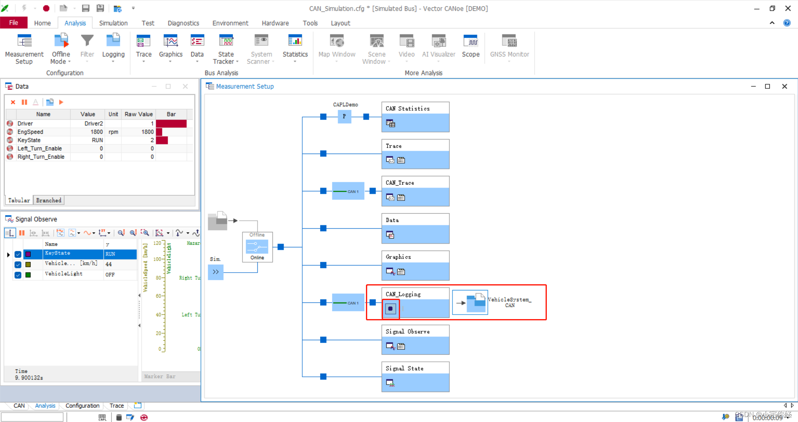Open Help with the question mark icon

pyautogui.click(x=787, y=23)
